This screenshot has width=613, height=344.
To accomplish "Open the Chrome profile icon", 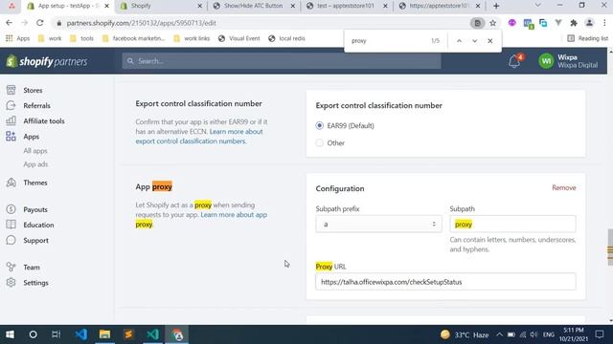I will [x=589, y=23].
